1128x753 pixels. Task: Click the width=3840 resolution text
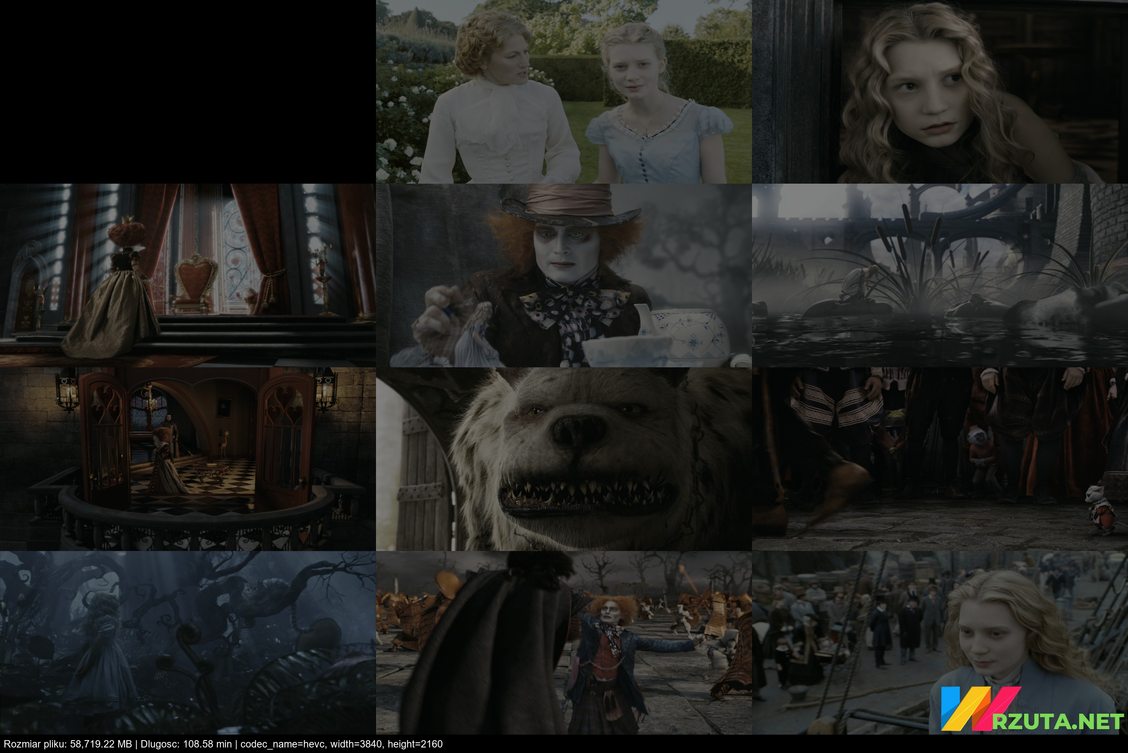(357, 744)
